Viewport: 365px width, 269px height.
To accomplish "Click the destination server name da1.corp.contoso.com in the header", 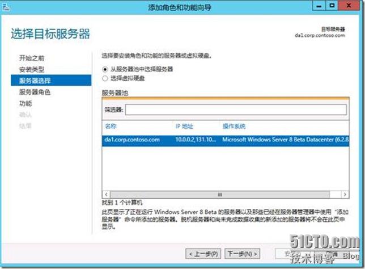I will coord(320,35).
